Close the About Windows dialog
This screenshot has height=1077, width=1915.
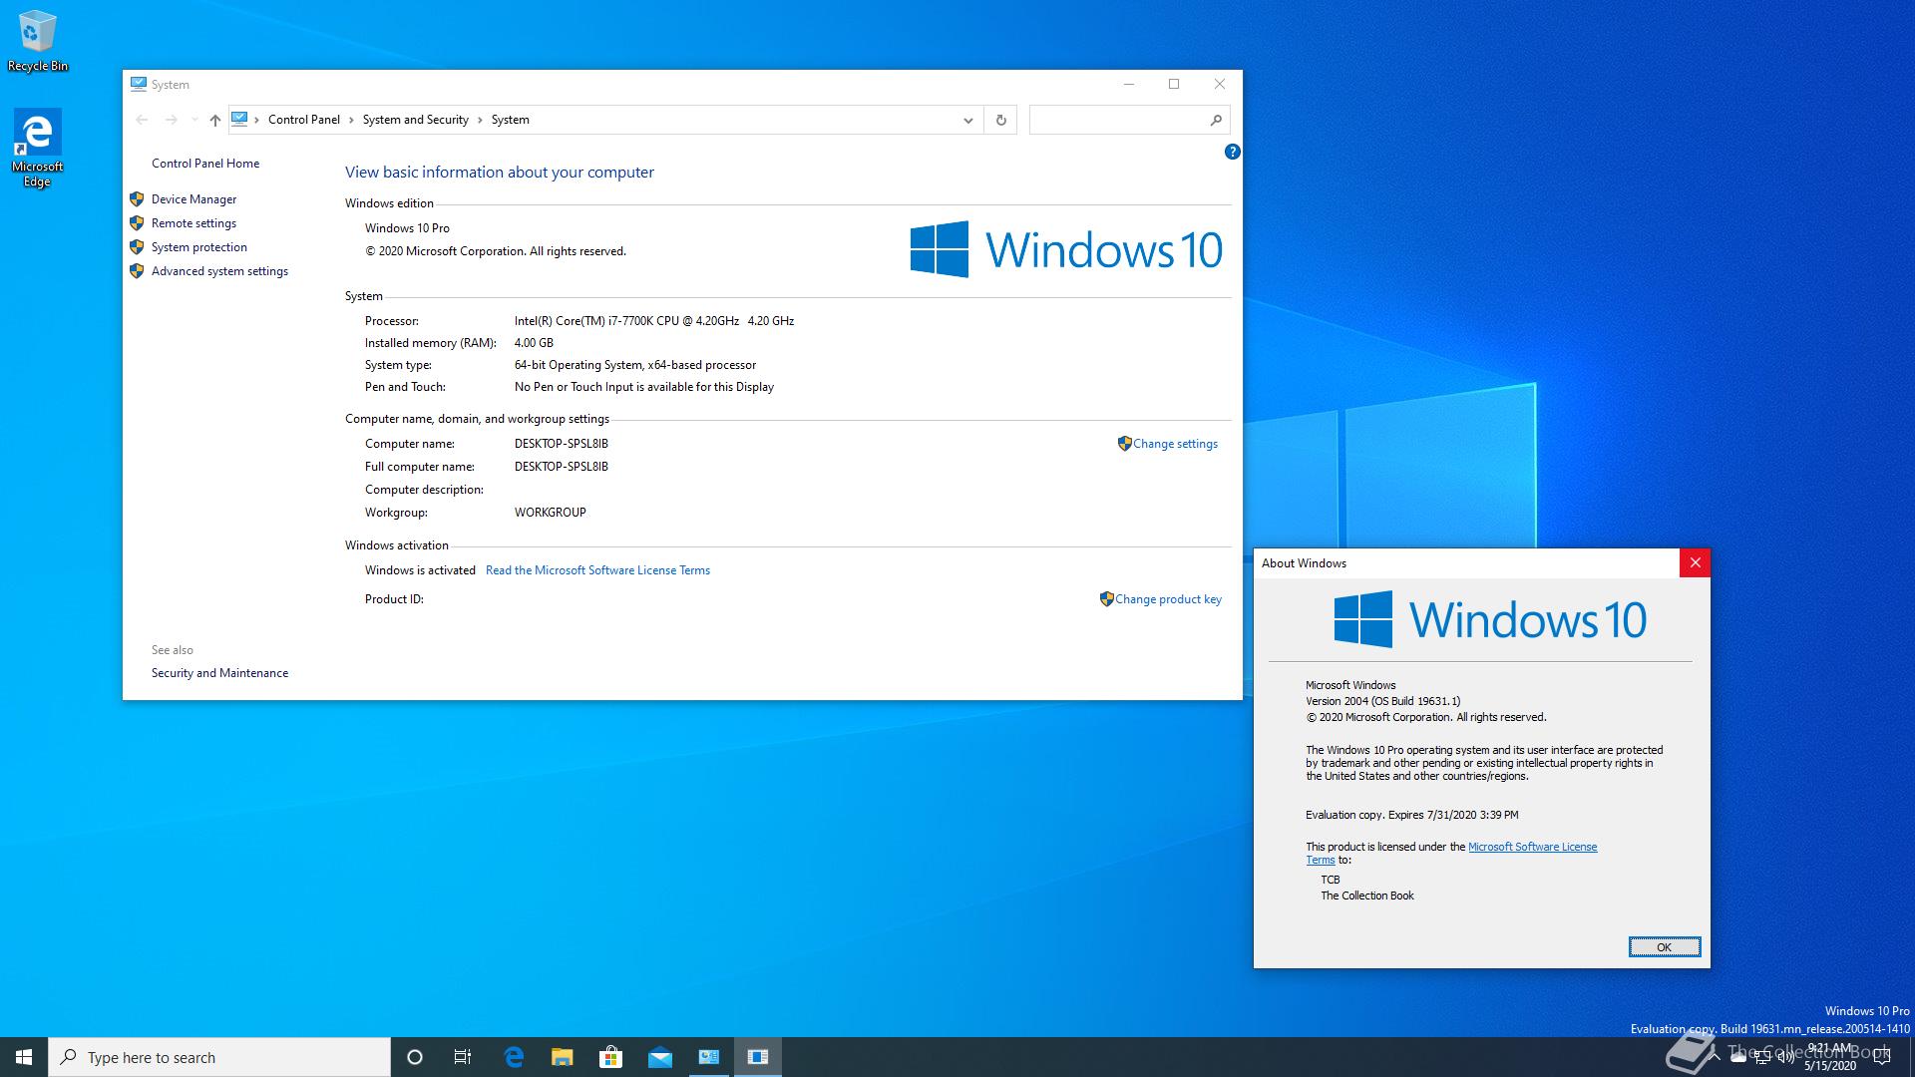pyautogui.click(x=1695, y=563)
